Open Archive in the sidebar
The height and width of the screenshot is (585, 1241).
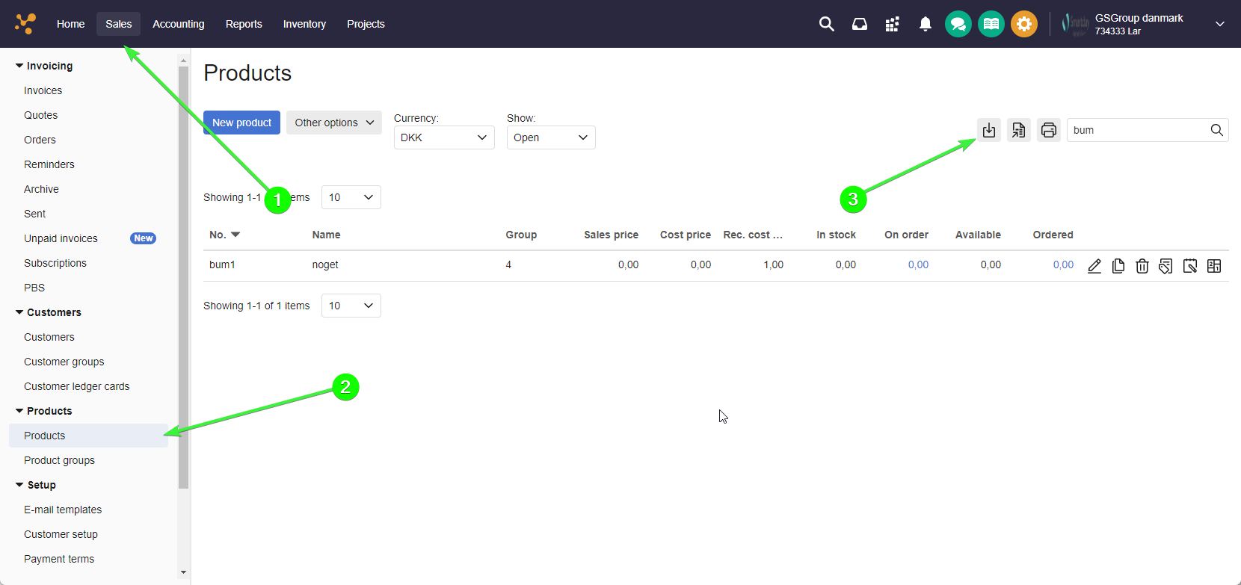pyautogui.click(x=41, y=189)
